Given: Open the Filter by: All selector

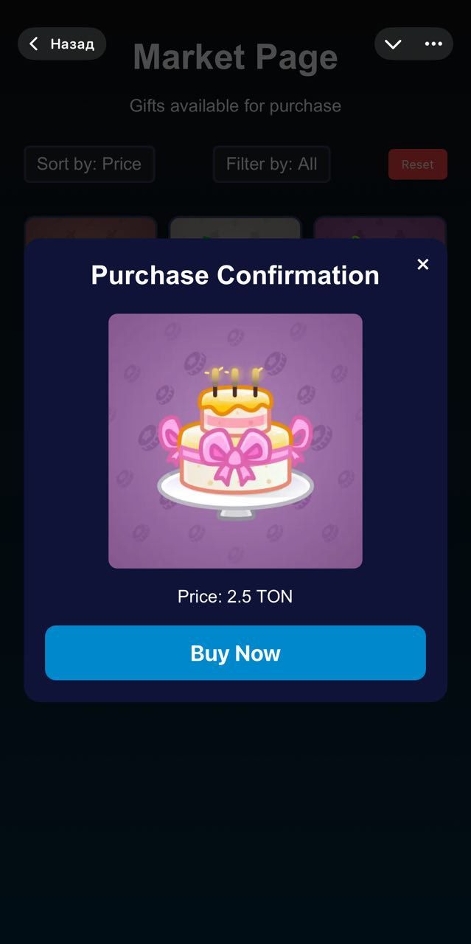Looking at the screenshot, I should click(x=272, y=164).
